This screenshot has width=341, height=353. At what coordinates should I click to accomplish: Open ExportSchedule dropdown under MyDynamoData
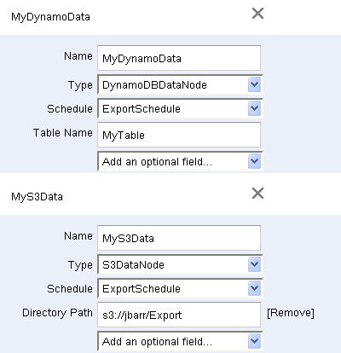coord(180,108)
